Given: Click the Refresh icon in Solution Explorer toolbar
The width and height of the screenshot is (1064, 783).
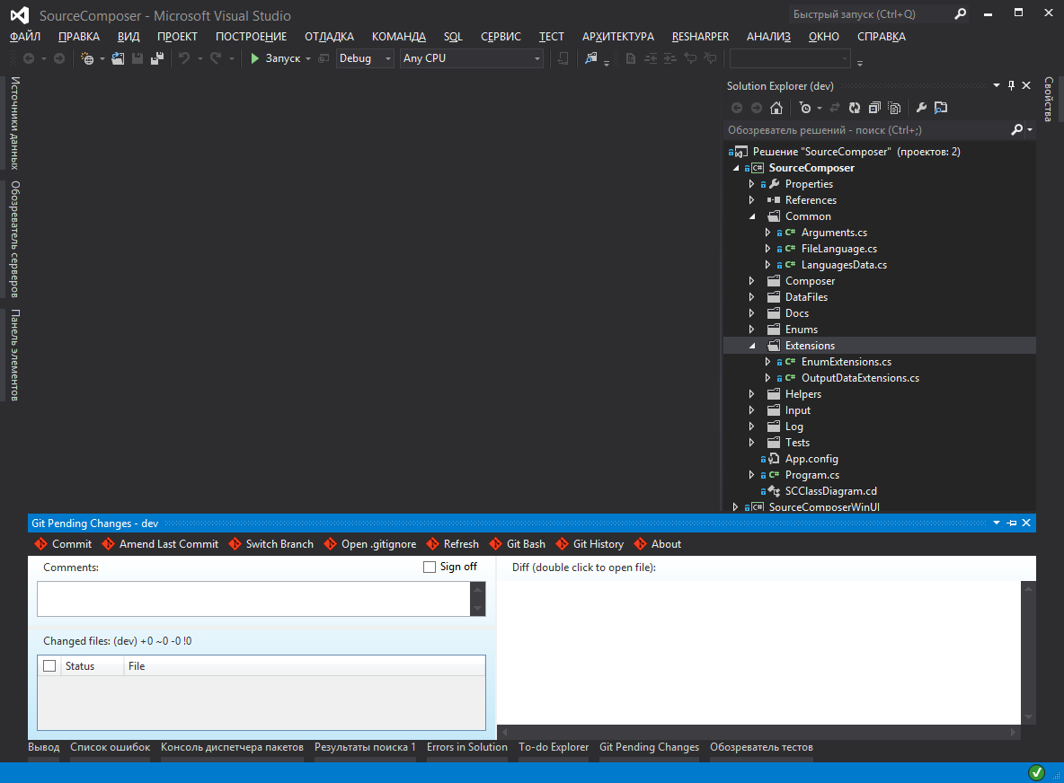Looking at the screenshot, I should 855,108.
